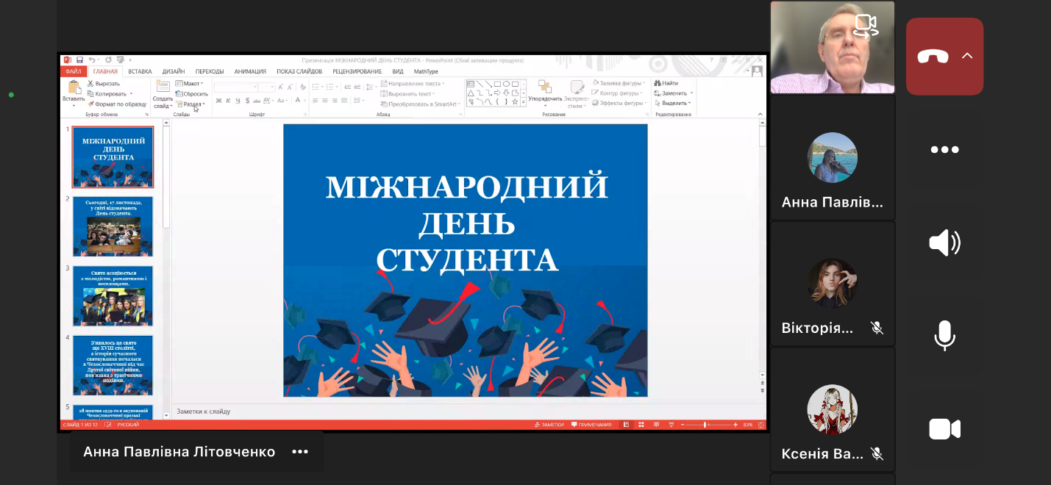The image size is (1051, 485).
Task: Switch to the ВСТАВКА ribbon tab
Action: tap(140, 71)
